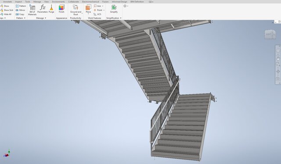Click the UCS tool
Screen dimensions: 281x164
(97, 14)
